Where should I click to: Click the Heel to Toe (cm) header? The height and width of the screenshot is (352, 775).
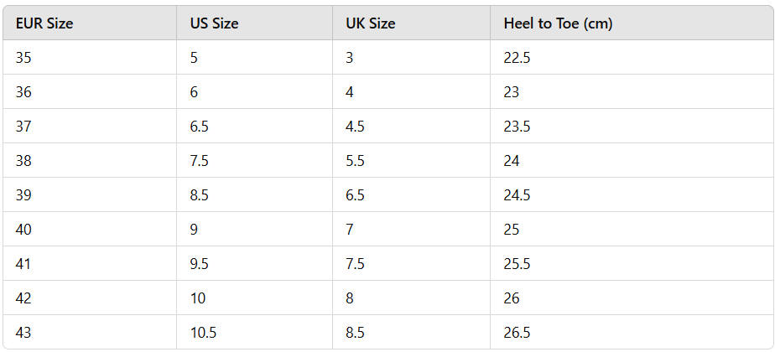coord(558,23)
